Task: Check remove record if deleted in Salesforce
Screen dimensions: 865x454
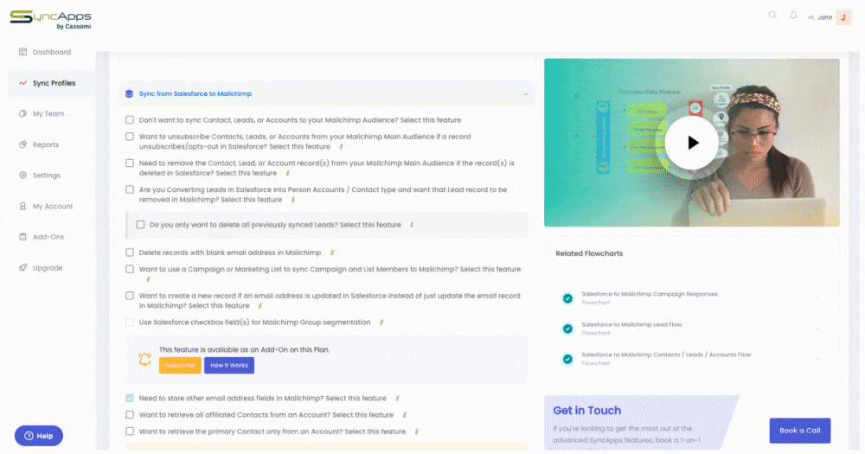Action: 130,163
